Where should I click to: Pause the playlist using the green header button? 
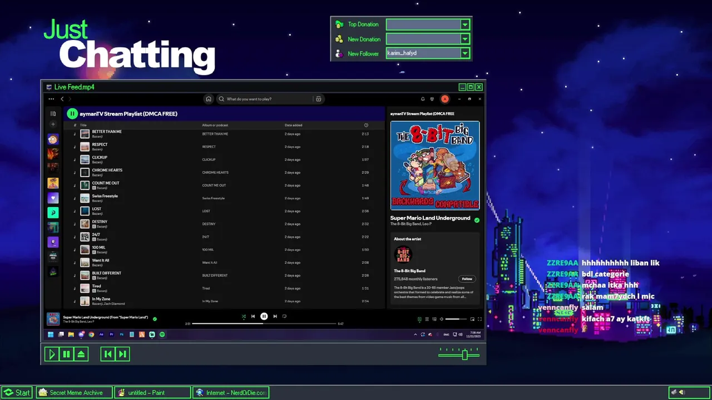(72, 113)
